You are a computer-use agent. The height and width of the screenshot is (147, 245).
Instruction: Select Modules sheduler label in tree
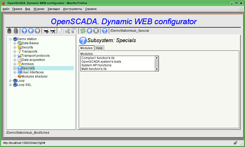35,76
